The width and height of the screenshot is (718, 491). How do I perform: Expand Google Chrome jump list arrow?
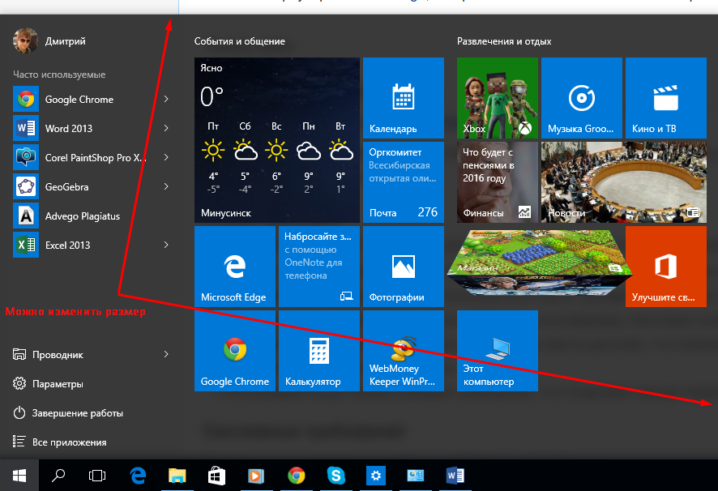[x=166, y=99]
